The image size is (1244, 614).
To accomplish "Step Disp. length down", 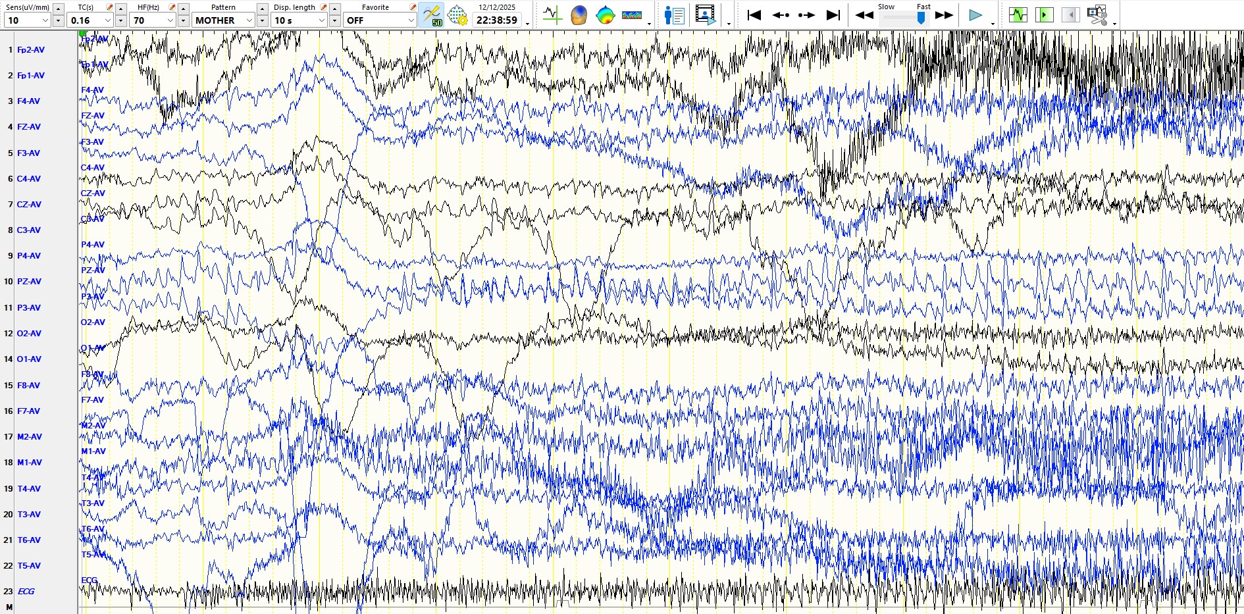I will coord(334,20).
